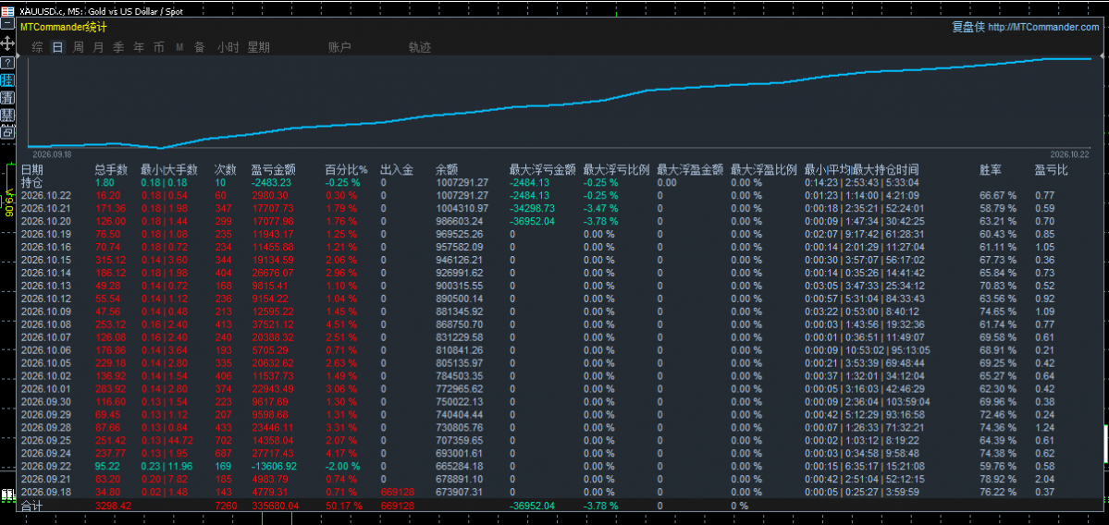Select the 2026.09.25 date row

coord(559,440)
